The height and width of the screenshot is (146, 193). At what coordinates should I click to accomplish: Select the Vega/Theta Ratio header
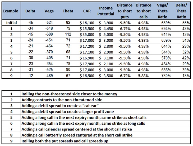pos(162,11)
